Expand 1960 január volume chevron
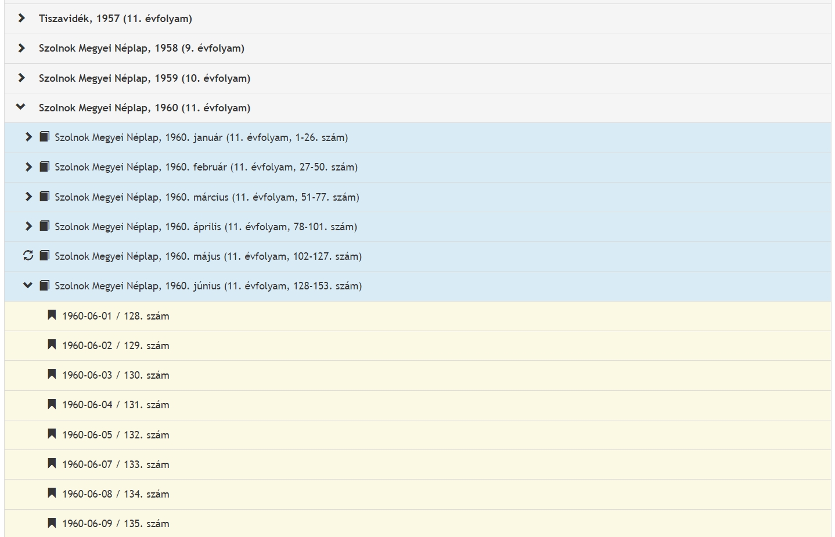The image size is (835, 537). [28, 137]
